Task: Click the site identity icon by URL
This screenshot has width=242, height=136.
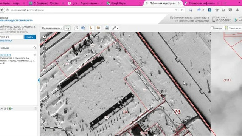Action: click(7, 10)
